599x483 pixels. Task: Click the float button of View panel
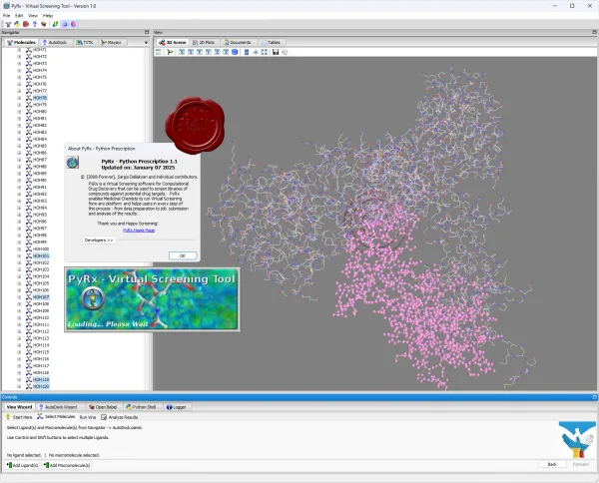pyautogui.click(x=594, y=33)
